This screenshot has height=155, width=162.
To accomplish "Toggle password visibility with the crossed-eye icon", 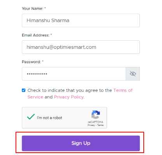I will (x=133, y=74).
